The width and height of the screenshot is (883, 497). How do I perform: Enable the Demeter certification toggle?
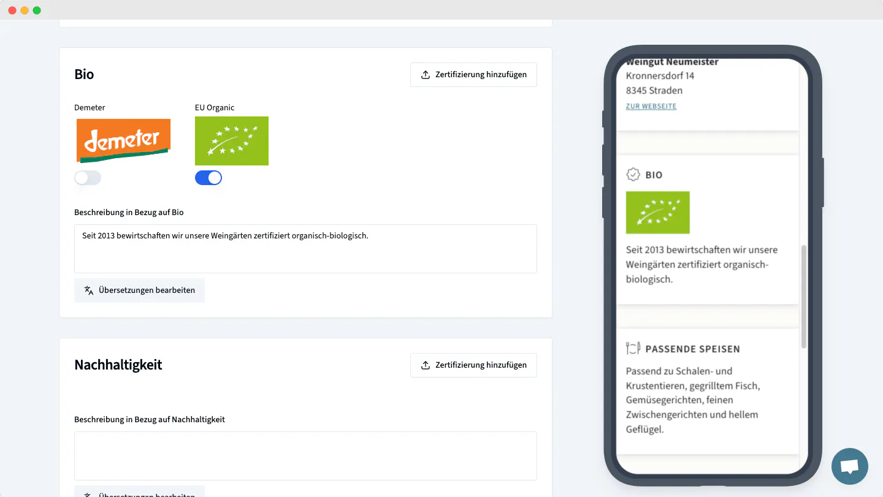pos(88,178)
